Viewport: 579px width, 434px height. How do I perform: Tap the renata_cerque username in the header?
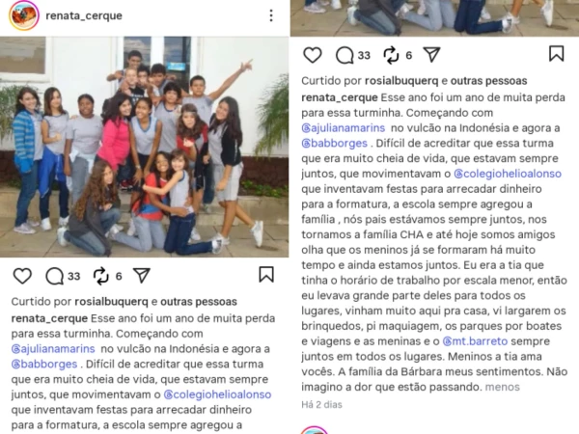point(84,15)
